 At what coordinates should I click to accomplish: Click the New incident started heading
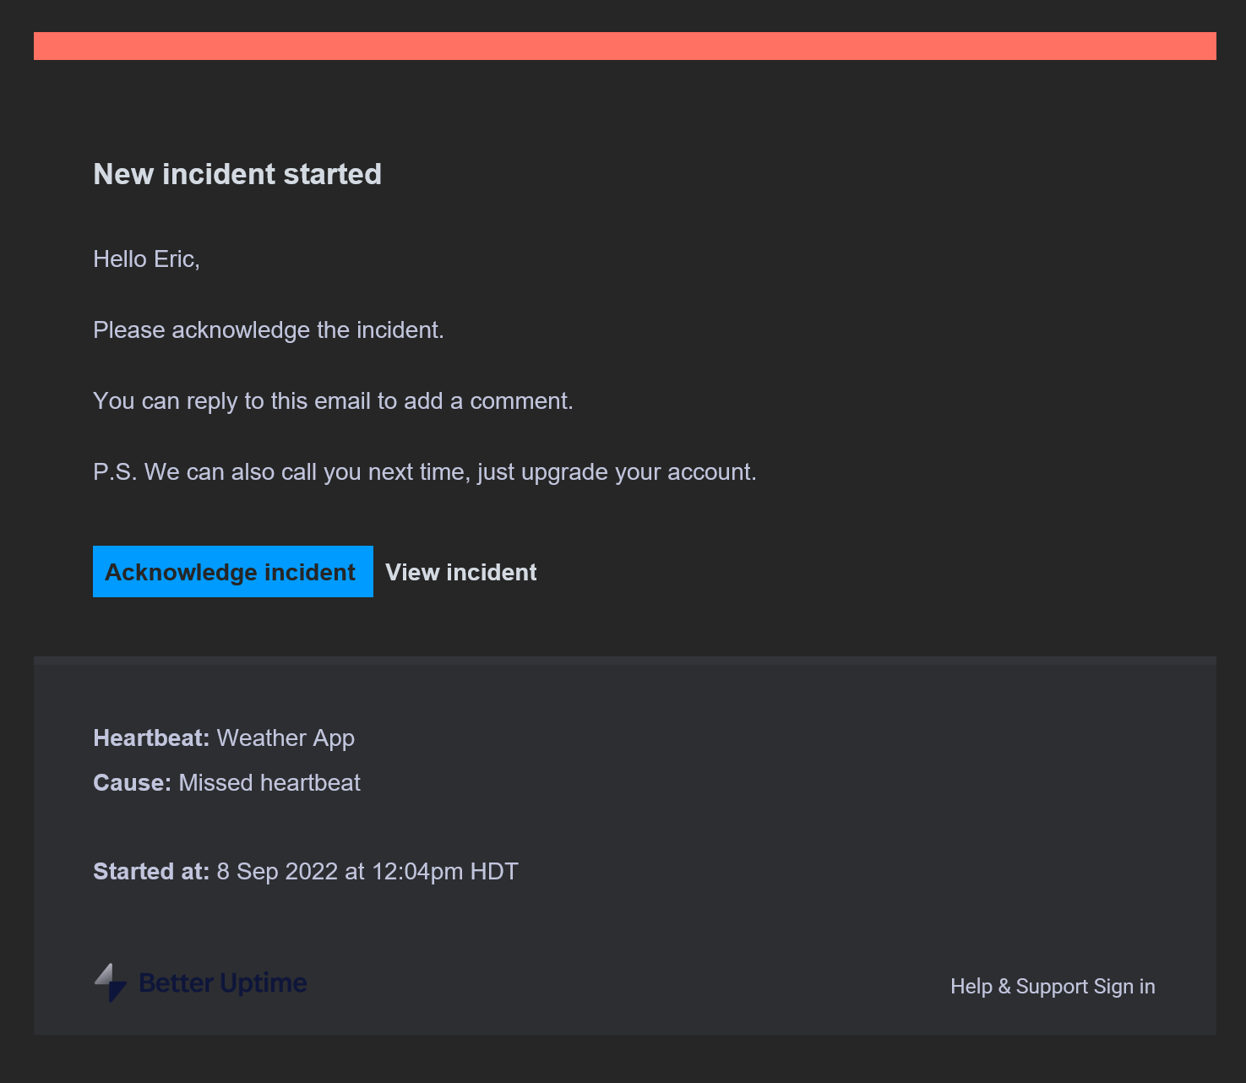pos(237,174)
